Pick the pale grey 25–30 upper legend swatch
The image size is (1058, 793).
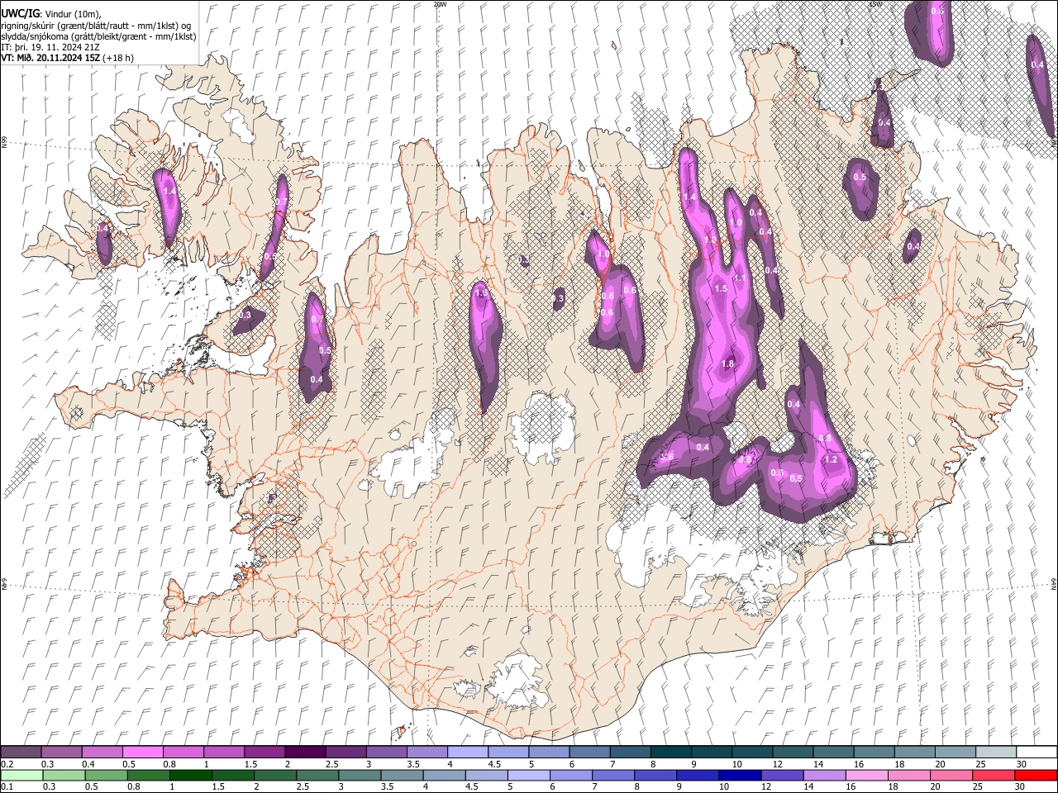pyautogui.click(x=995, y=752)
